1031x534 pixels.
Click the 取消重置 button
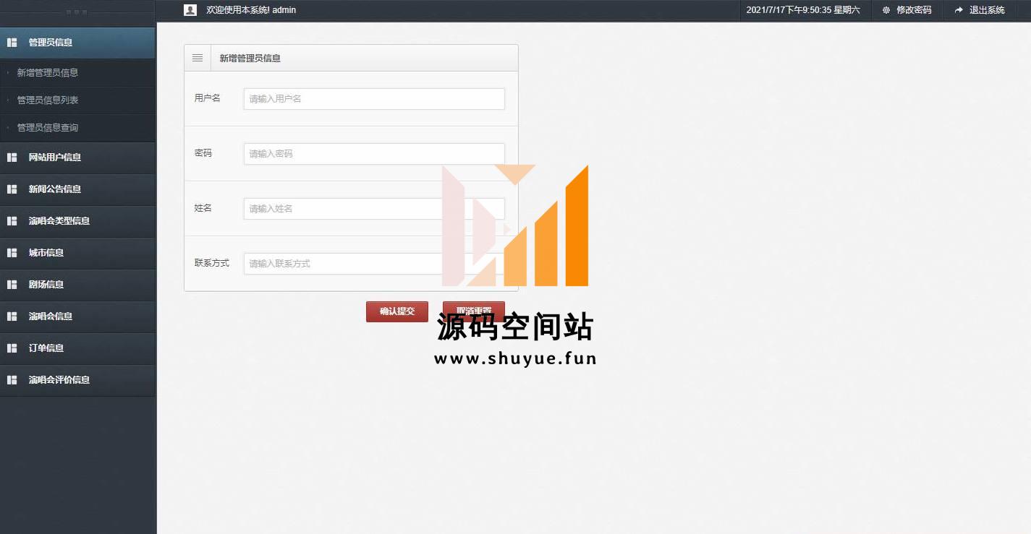click(x=474, y=311)
